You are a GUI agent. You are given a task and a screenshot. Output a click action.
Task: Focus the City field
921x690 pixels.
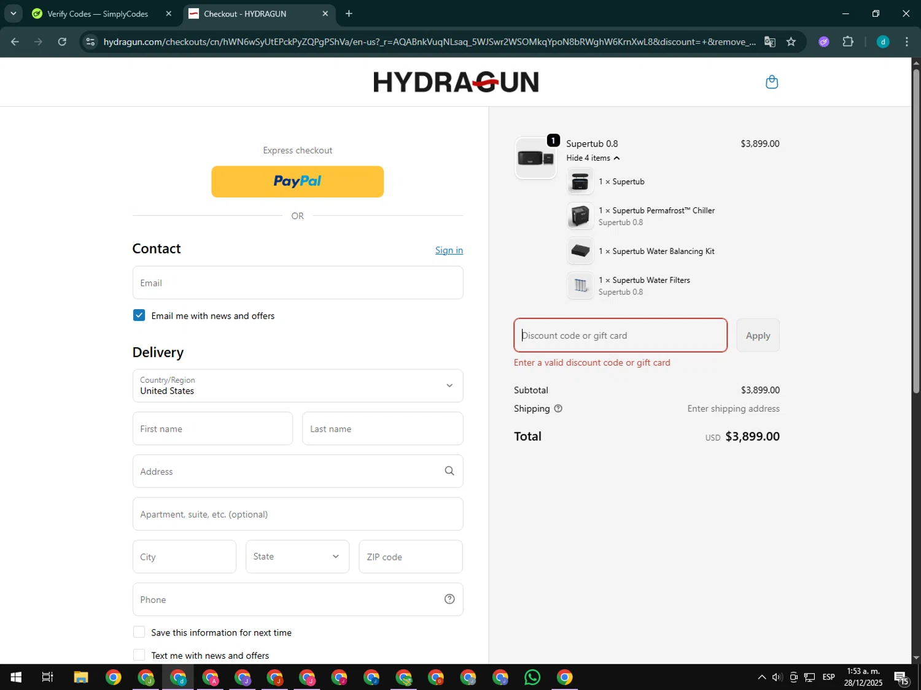(184, 557)
